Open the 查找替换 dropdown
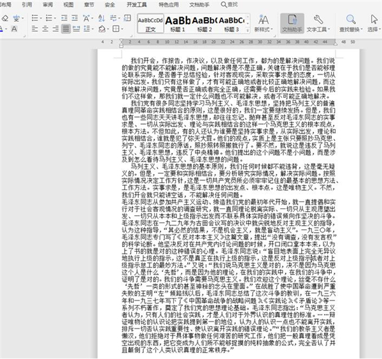 coord(350,29)
